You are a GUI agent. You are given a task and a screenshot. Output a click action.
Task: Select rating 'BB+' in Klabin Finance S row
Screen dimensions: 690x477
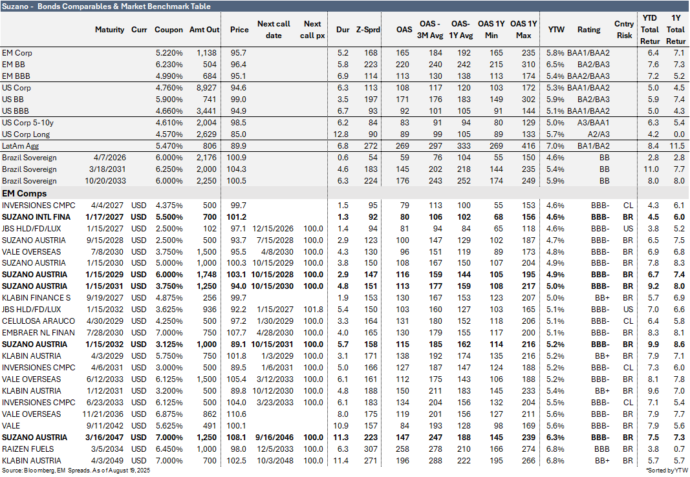click(x=602, y=297)
